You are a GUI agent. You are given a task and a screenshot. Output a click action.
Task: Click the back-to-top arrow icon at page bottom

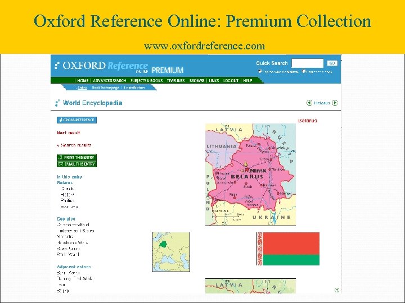tap(337, 290)
